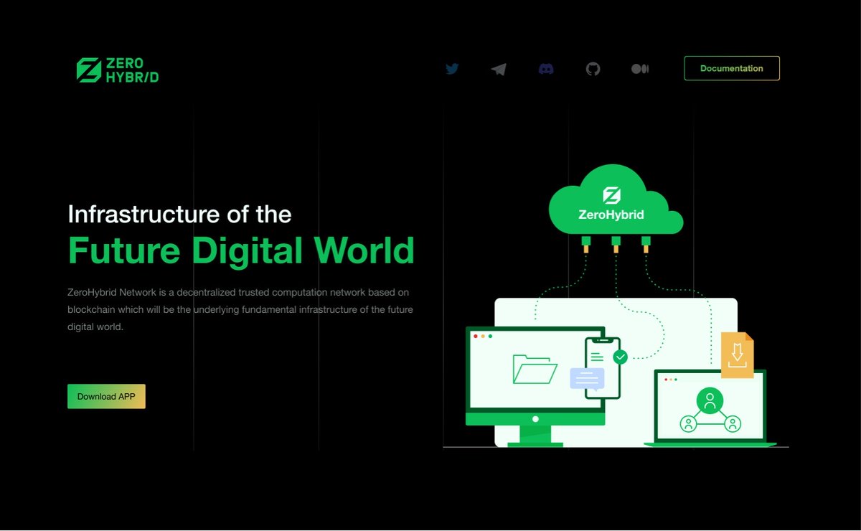Screen dimensions: 861x531
Task: Open the Medium blog icon
Action: coord(640,69)
